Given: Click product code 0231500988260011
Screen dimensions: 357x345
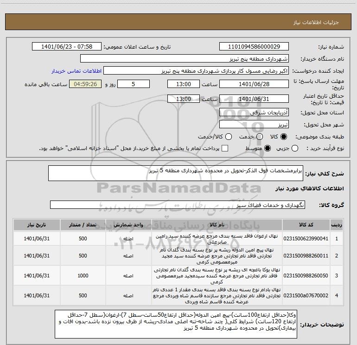Looking at the screenshot, I should [x=306, y=256].
